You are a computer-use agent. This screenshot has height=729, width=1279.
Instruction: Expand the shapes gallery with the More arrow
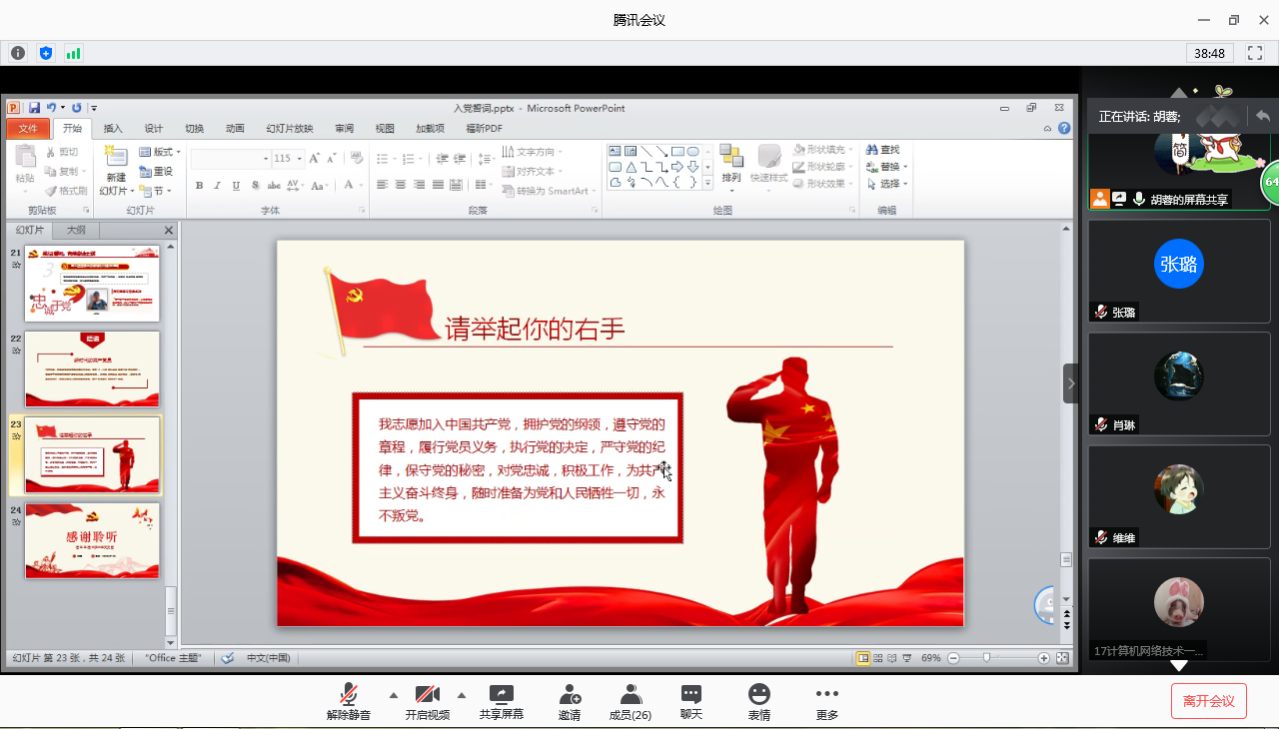[x=707, y=184]
